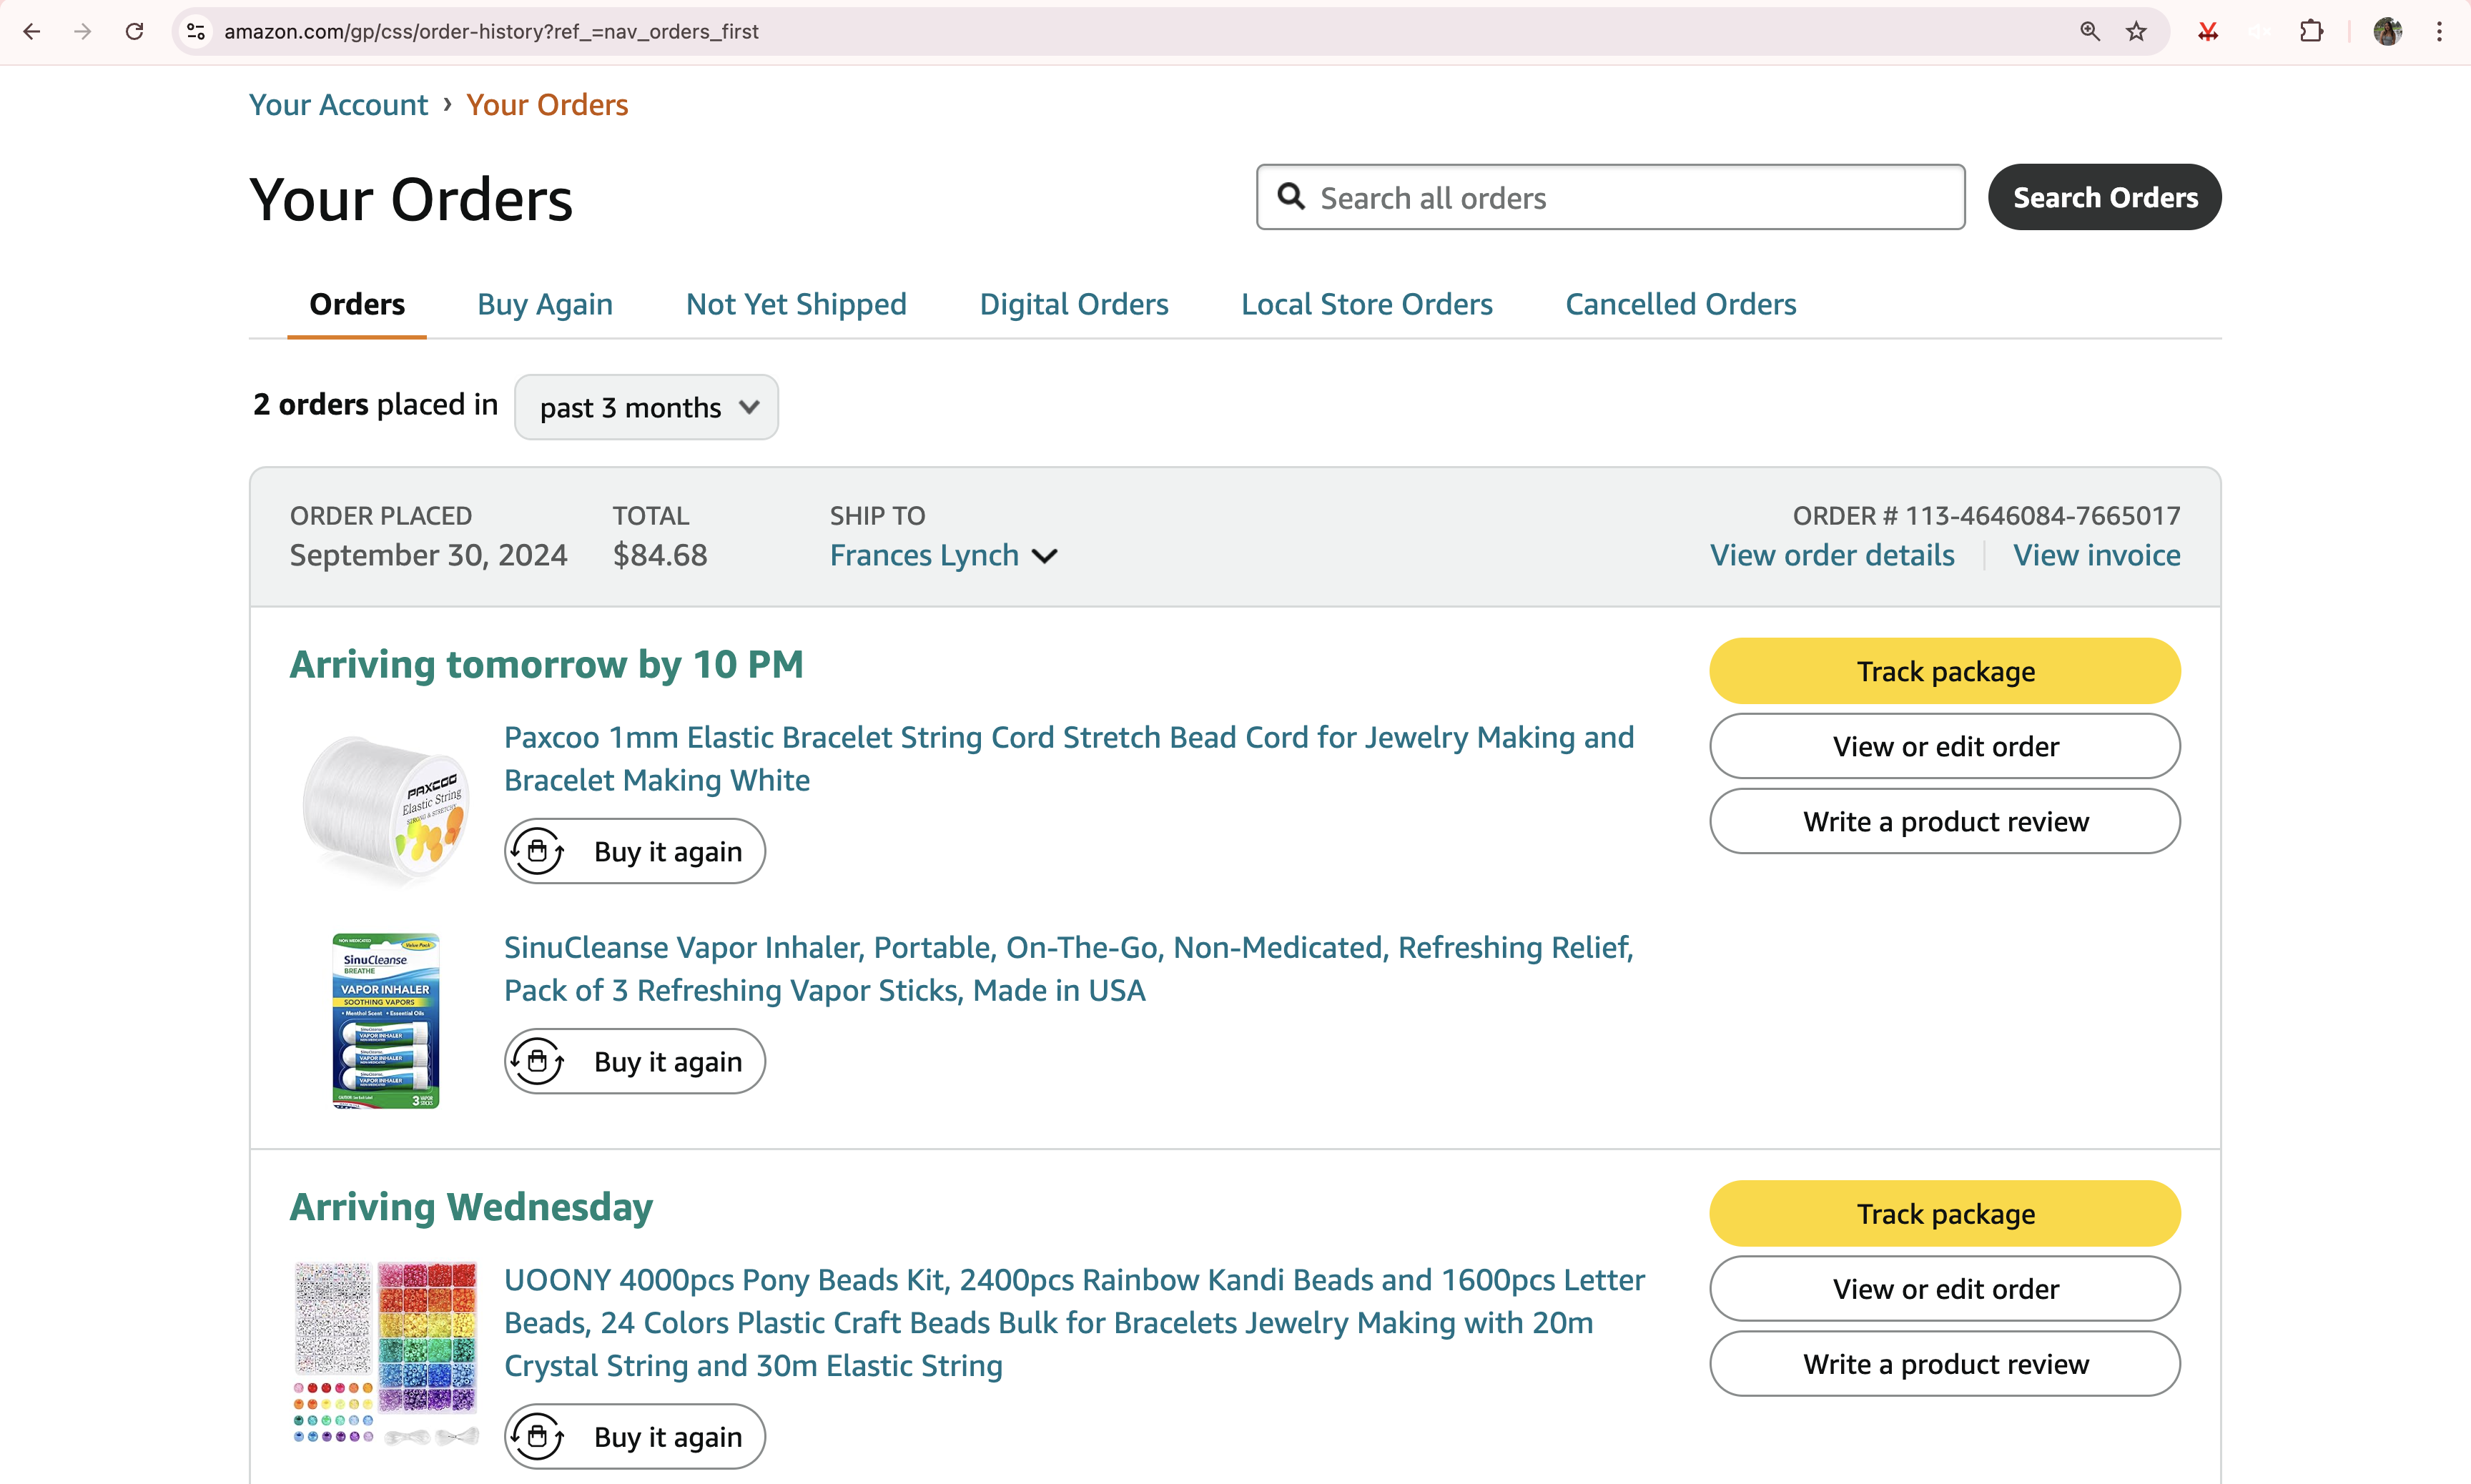2471x1484 pixels.
Task: Click View or edit order for Wednesday shipment
Action: click(x=1945, y=1288)
